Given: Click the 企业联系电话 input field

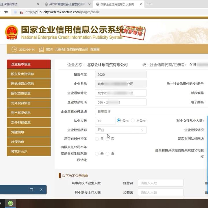Looking at the screenshot, I should click(x=121, y=102).
